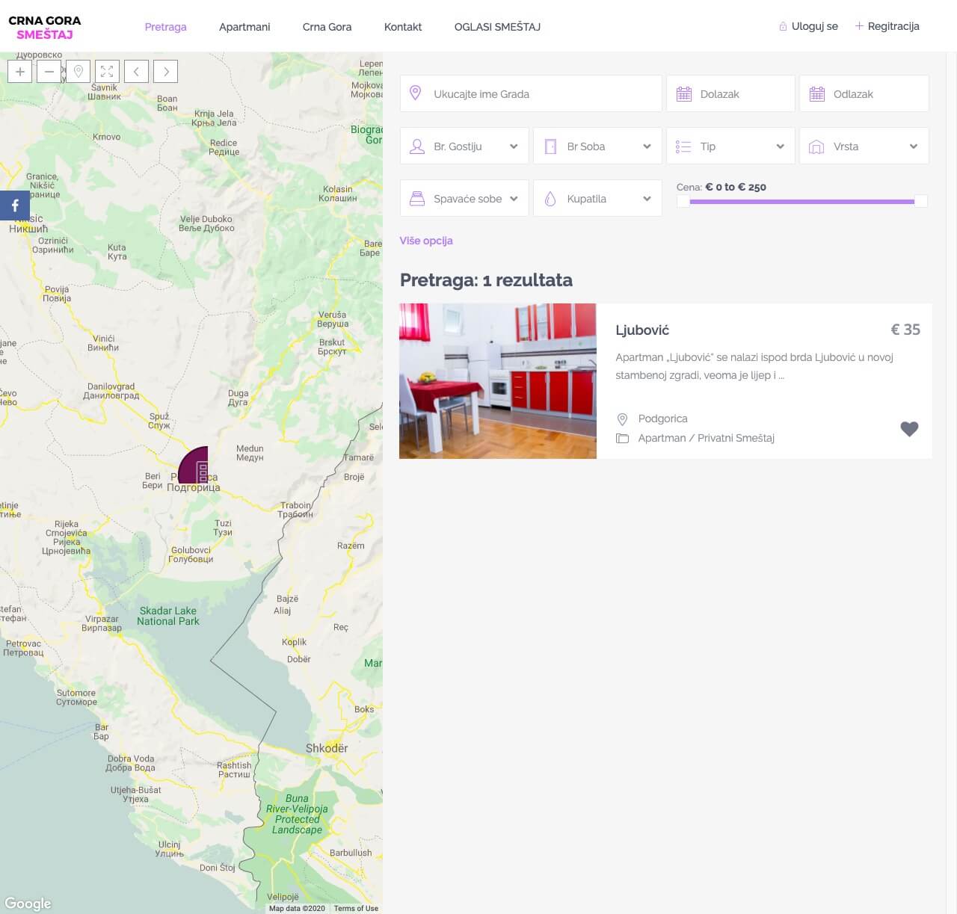Image resolution: width=957 pixels, height=914 pixels.
Task: Open the Br. Gostiju dropdown
Action: 464,146
